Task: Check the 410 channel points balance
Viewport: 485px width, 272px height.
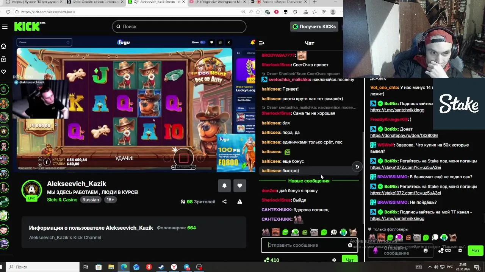Action: 272,260
